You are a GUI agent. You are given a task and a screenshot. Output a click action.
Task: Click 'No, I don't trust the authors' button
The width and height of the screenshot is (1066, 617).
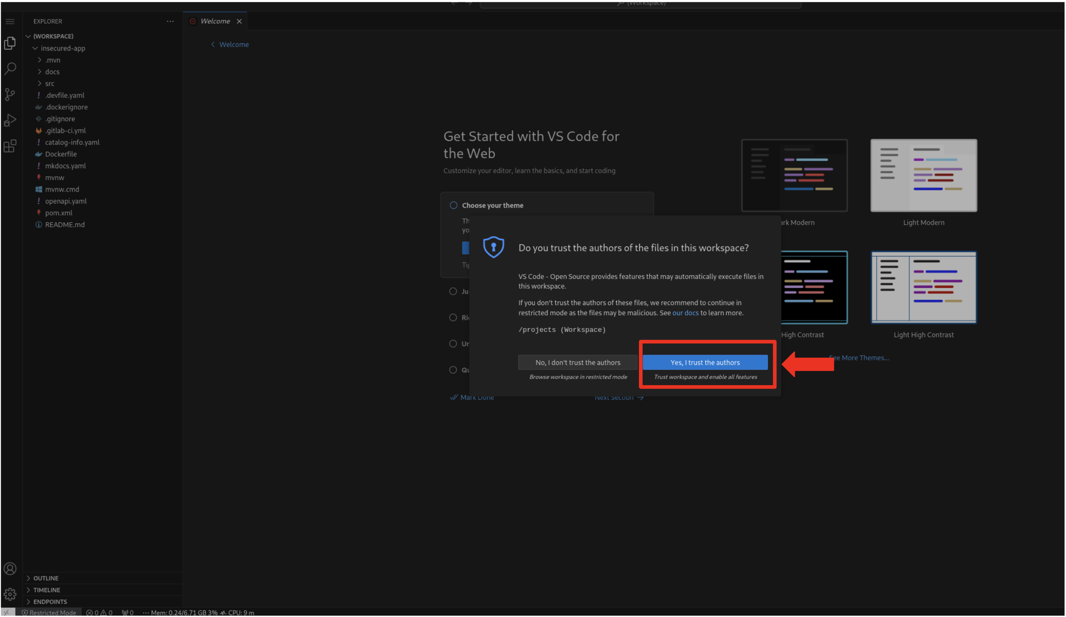[578, 363]
